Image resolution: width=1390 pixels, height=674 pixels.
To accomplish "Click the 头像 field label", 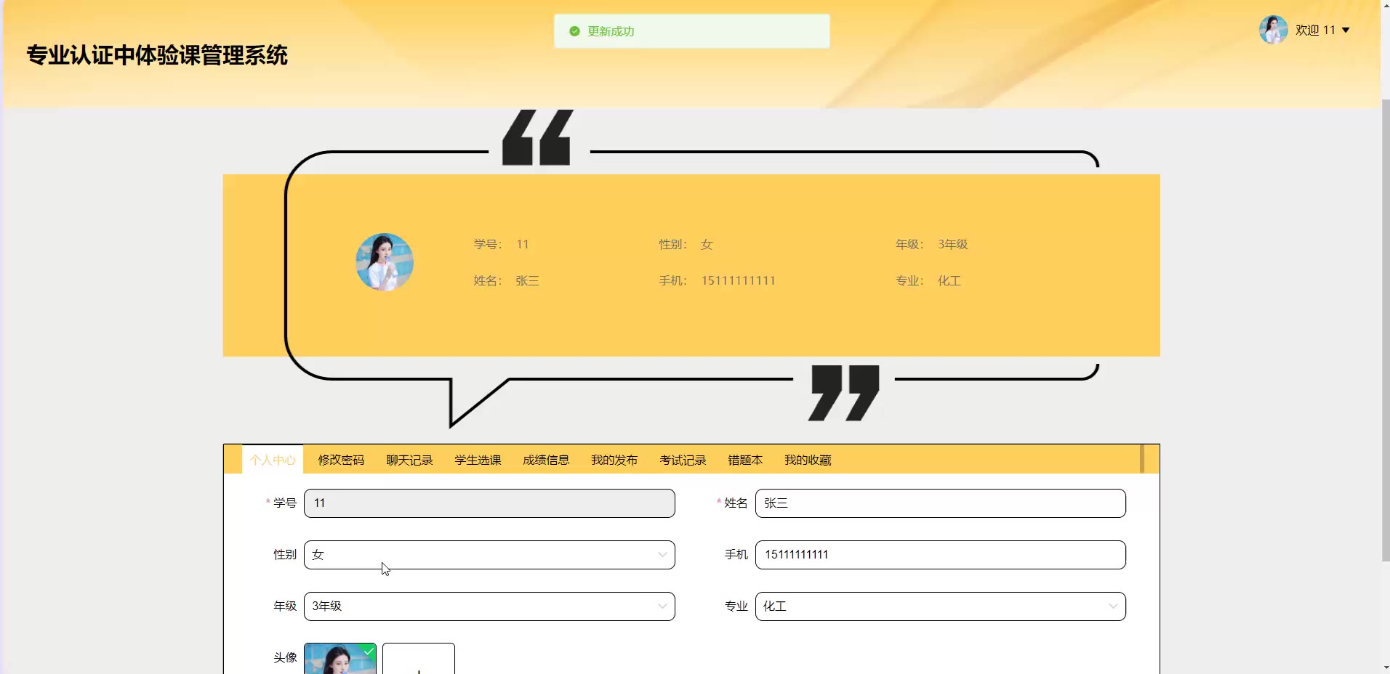I will pos(285,657).
